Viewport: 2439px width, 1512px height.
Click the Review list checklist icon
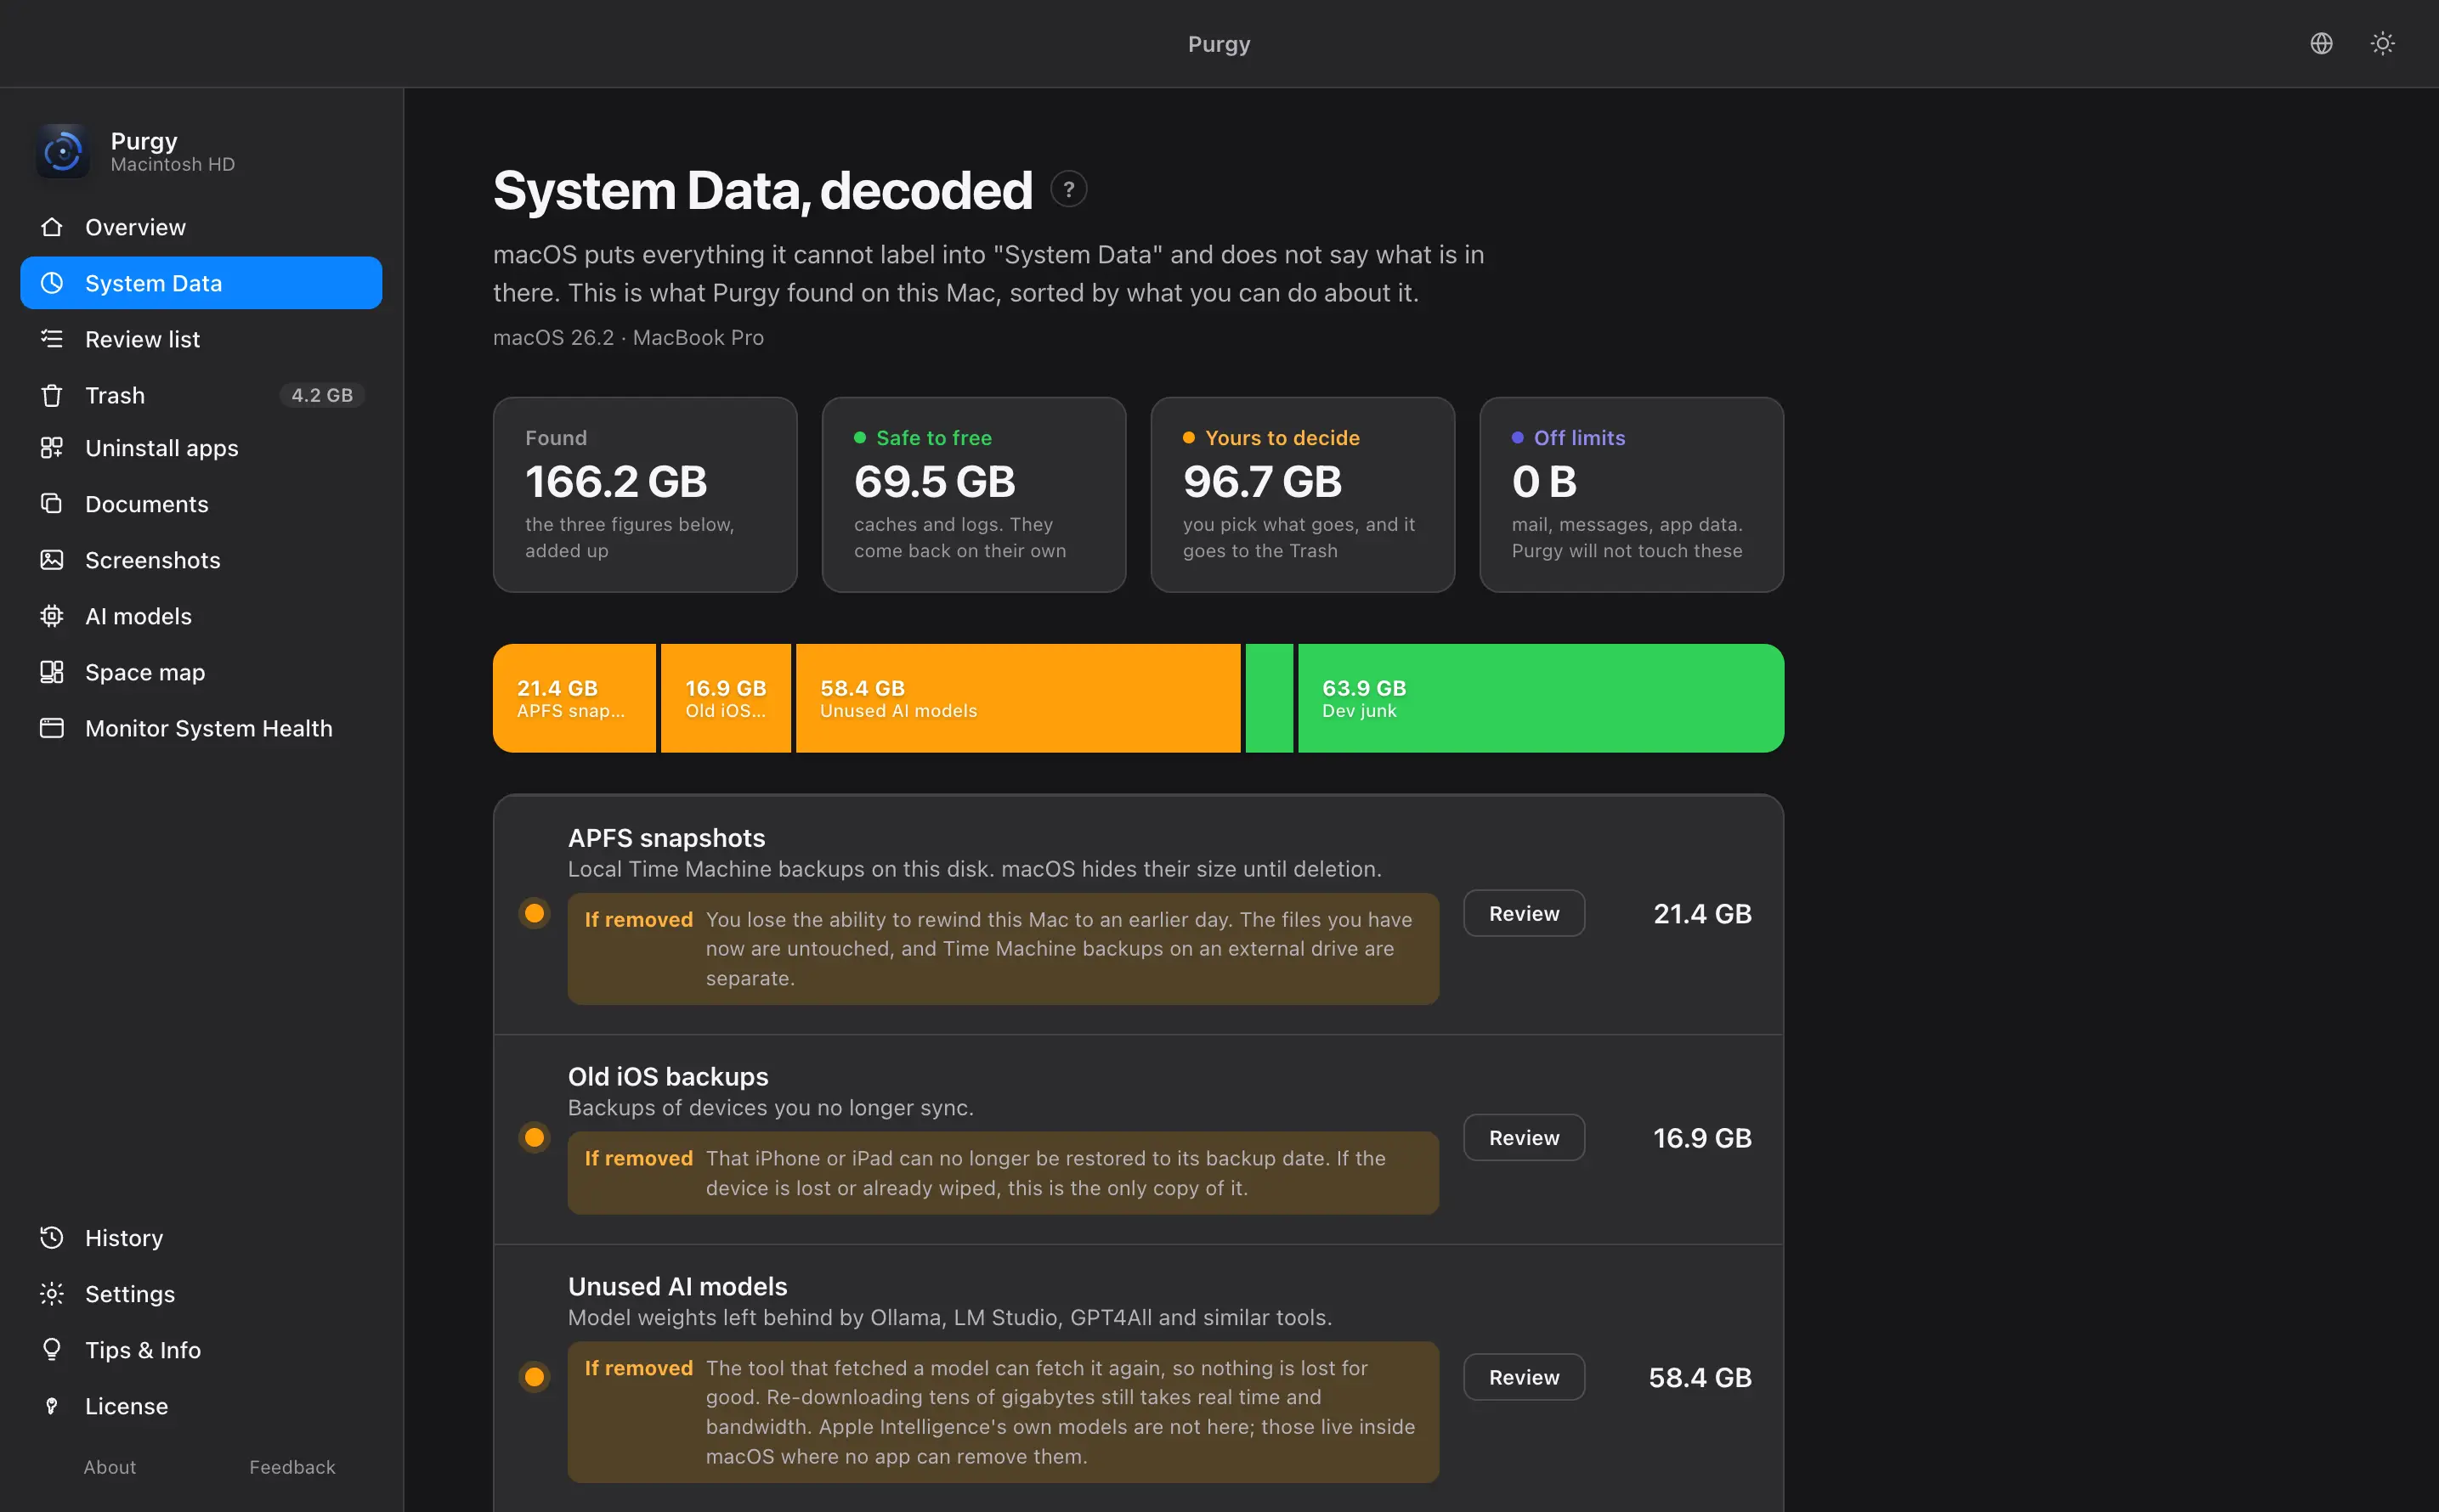coord(52,339)
